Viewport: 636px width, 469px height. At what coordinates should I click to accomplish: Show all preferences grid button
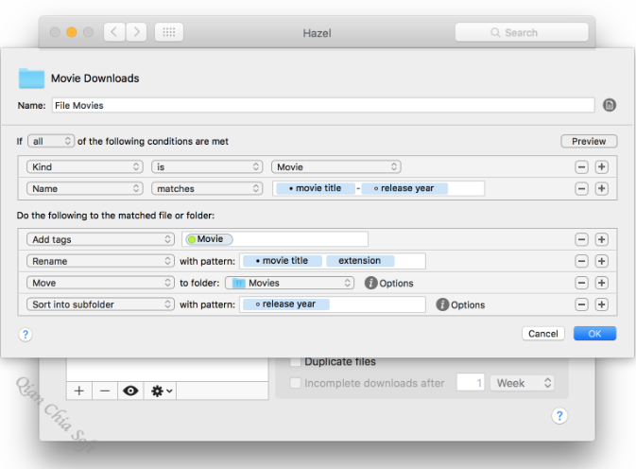[x=169, y=32]
